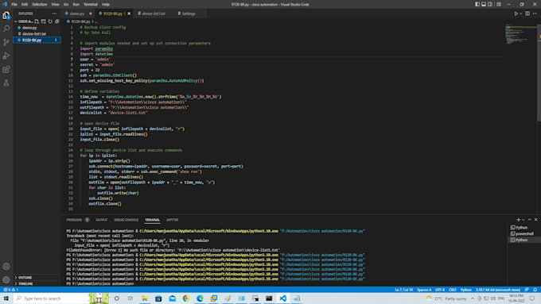
Task: Open the Extensions view
Action: pyautogui.click(x=6, y=69)
